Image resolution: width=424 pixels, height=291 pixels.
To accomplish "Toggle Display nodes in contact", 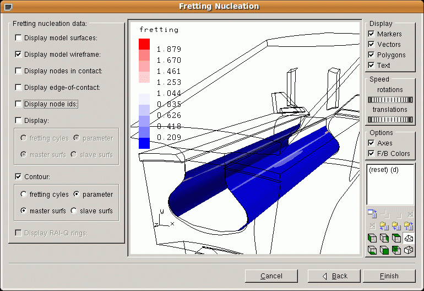I will click(x=18, y=71).
